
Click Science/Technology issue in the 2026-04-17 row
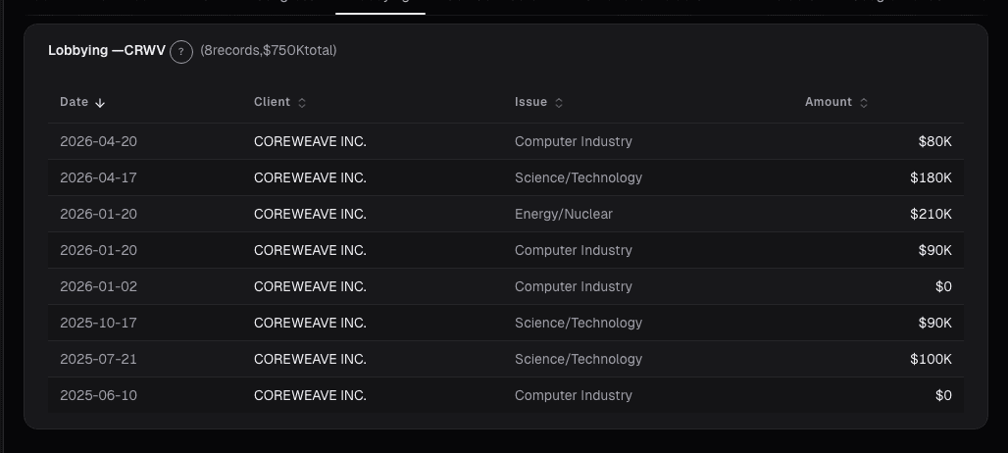579,178
